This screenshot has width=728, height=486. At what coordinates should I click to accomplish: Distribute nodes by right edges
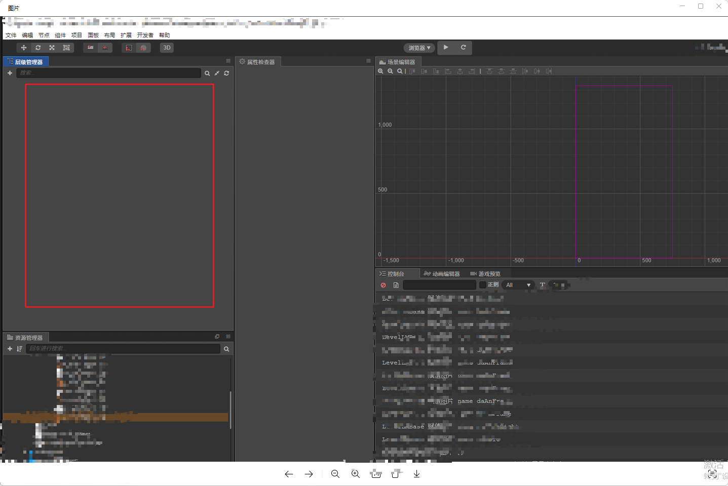(x=549, y=71)
